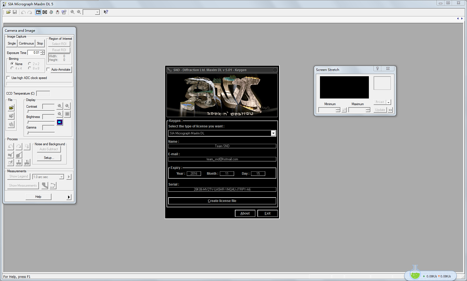Click the gray square fit-to-window Display icon
This screenshot has height=281, width=467.
67,114
